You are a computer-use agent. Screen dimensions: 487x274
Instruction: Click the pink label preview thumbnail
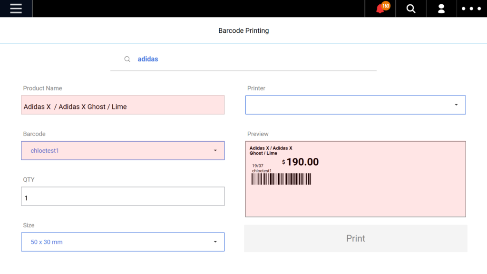click(355, 179)
